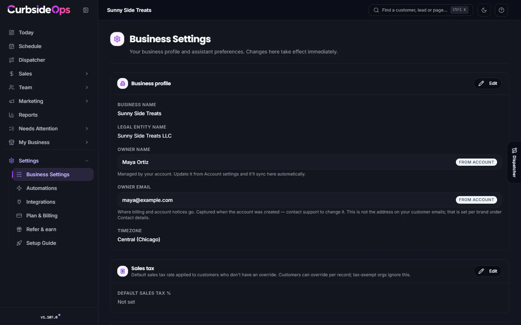Click the My Business storefront icon
The width and height of the screenshot is (521, 325).
click(12, 142)
